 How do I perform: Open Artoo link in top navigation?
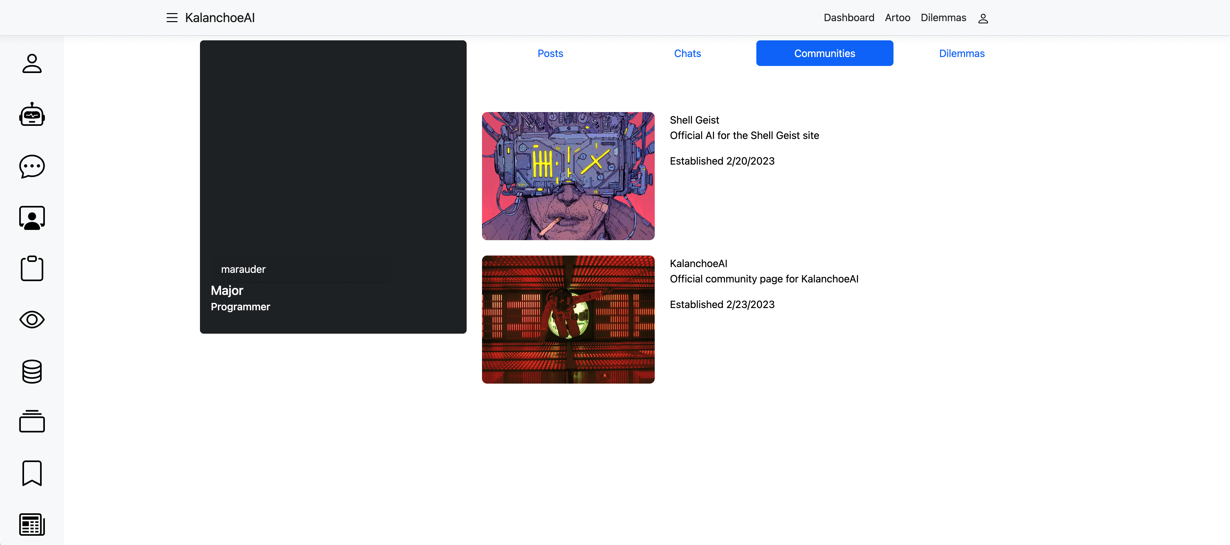897,18
